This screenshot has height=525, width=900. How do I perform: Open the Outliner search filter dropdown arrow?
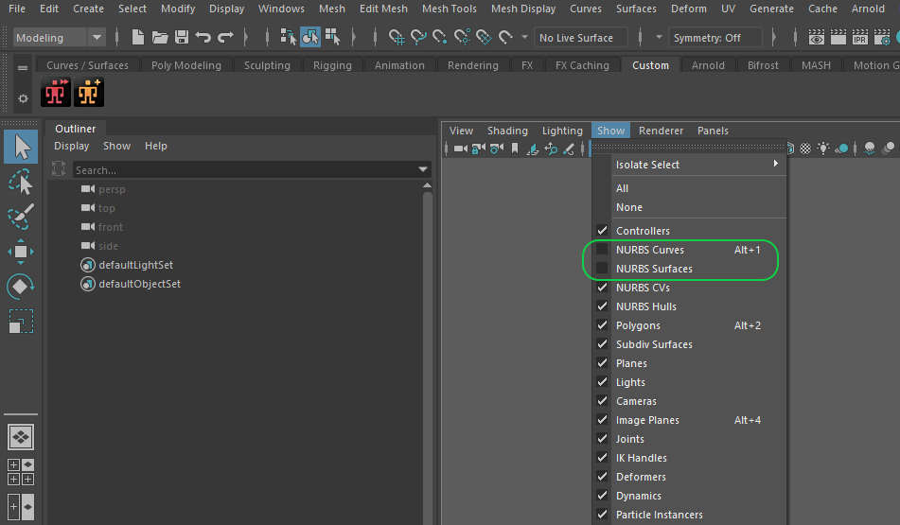pos(423,170)
